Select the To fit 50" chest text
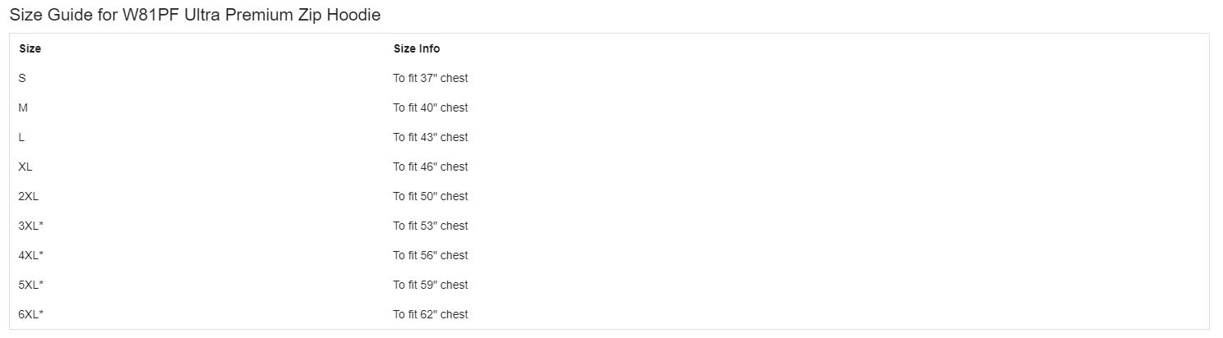Viewport: 1223px width, 338px height. tap(431, 196)
